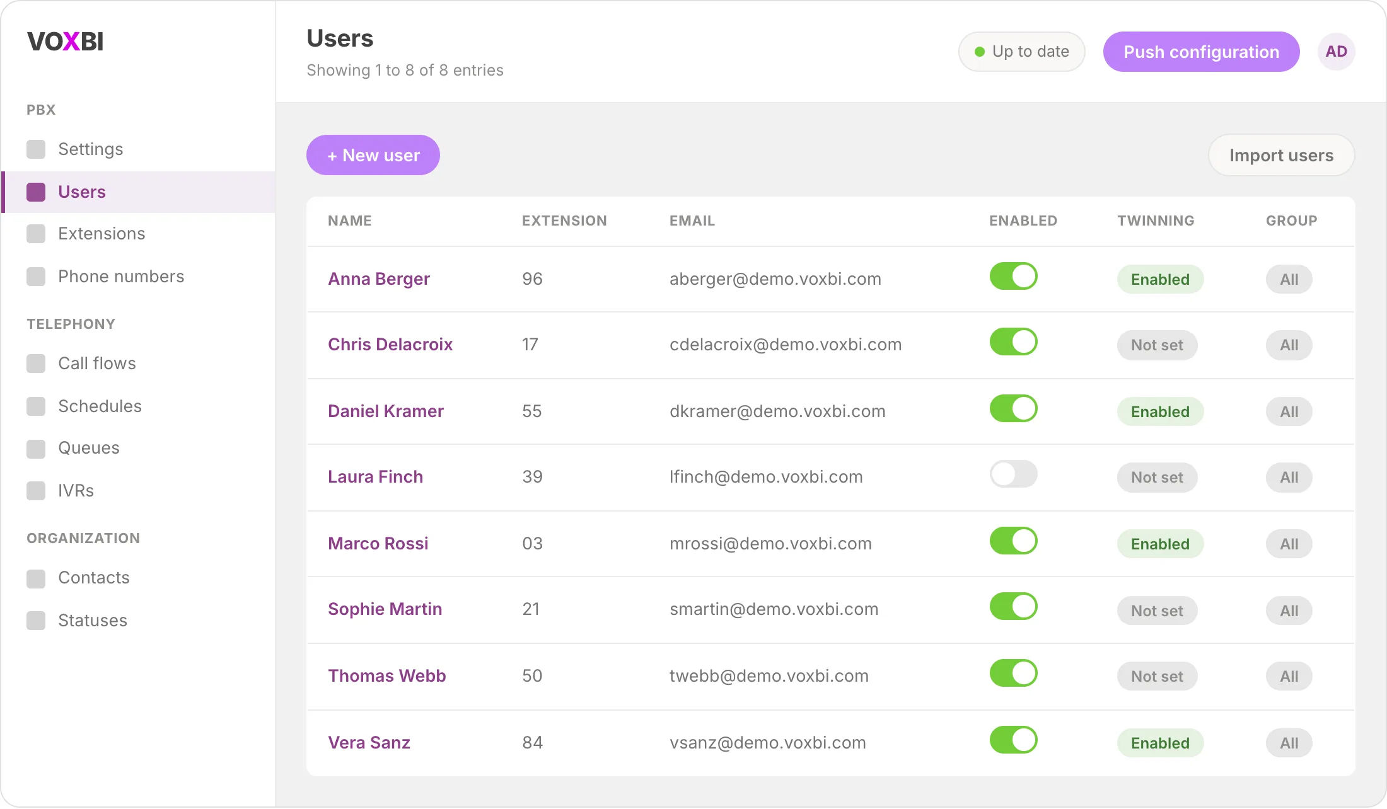The image size is (1387, 809).
Task: Open Daniel Kramer's user page
Action: 386,411
